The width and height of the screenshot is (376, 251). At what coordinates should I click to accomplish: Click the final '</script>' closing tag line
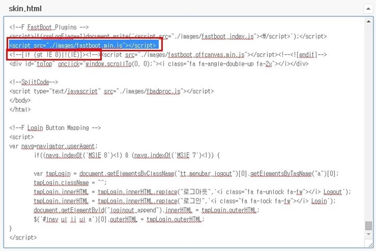23,238
